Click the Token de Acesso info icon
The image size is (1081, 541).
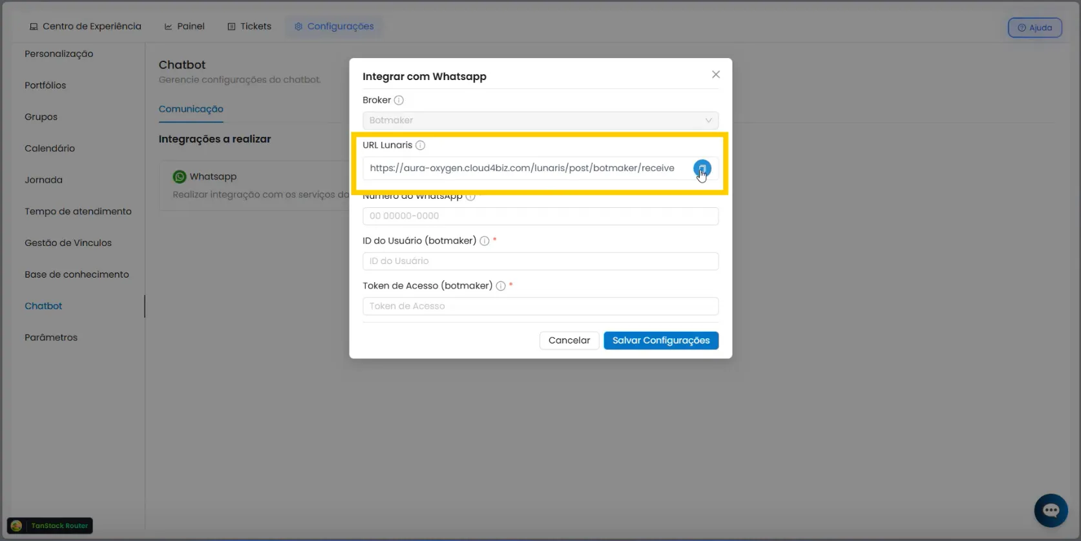(x=501, y=286)
